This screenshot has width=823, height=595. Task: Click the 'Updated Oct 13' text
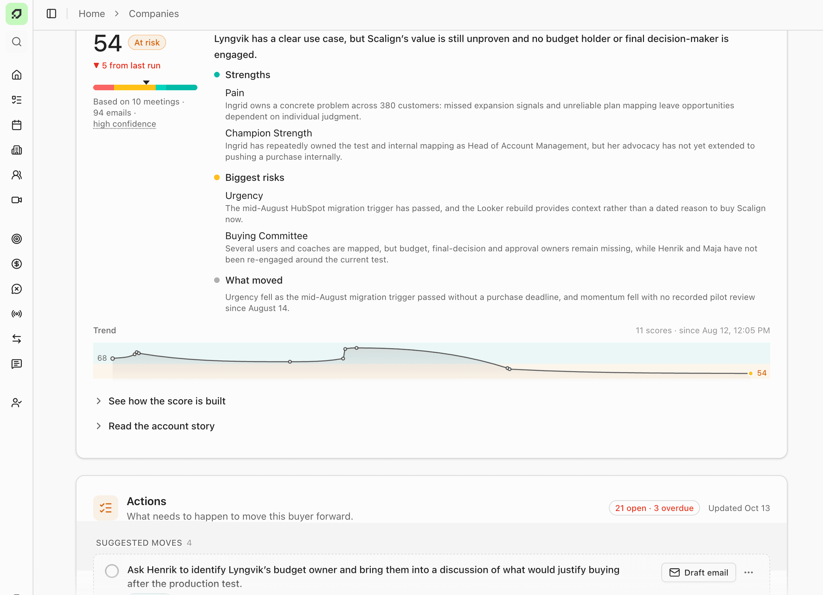coord(739,508)
